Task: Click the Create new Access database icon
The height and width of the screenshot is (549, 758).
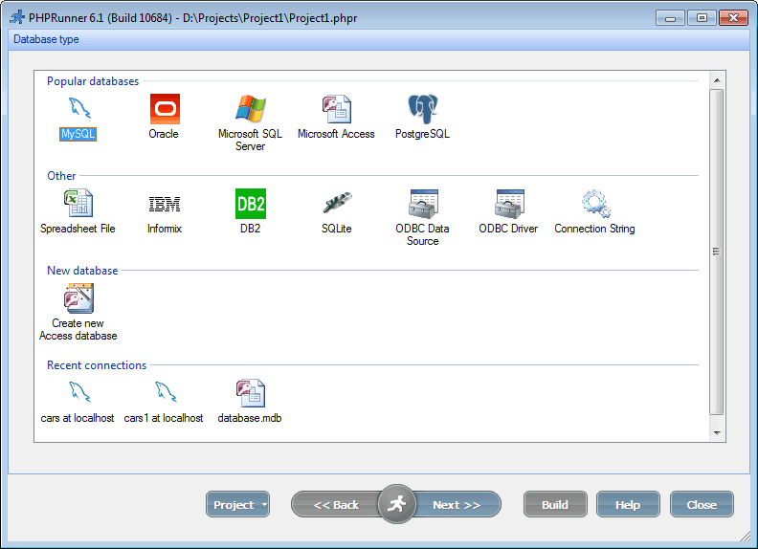Action: [x=78, y=298]
